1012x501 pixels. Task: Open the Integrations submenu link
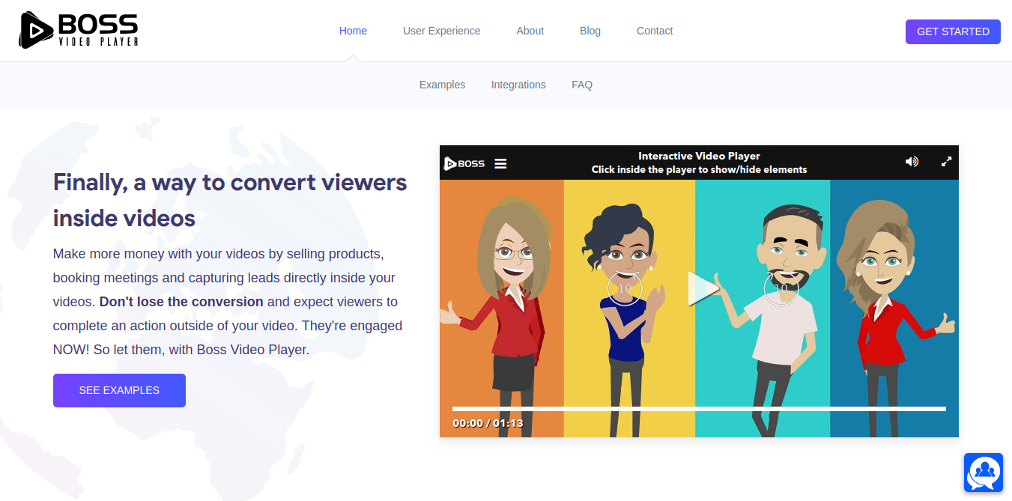[x=518, y=85]
